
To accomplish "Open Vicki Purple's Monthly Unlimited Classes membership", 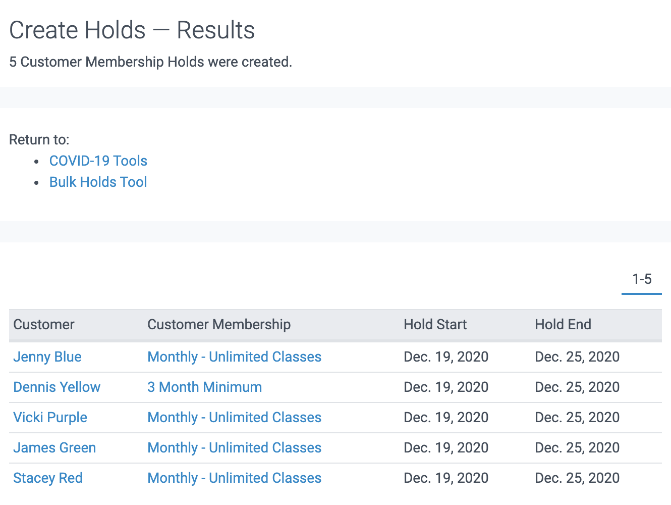I will tap(234, 418).
